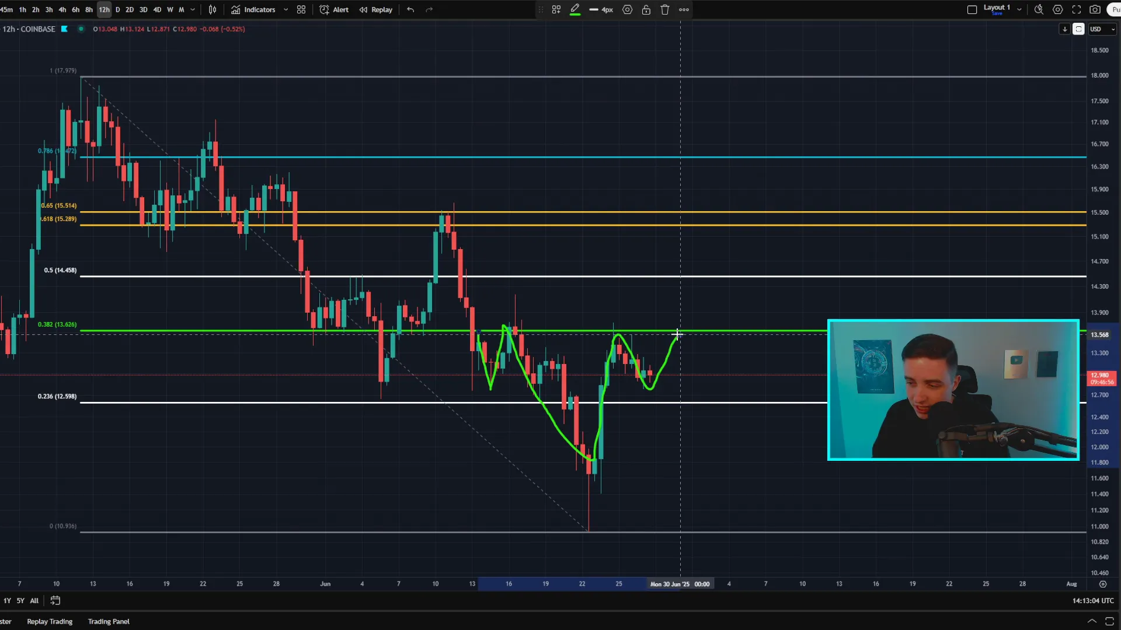Screen dimensions: 1121x630
Task: Open the candlestick chart type selector
Action: click(x=213, y=9)
